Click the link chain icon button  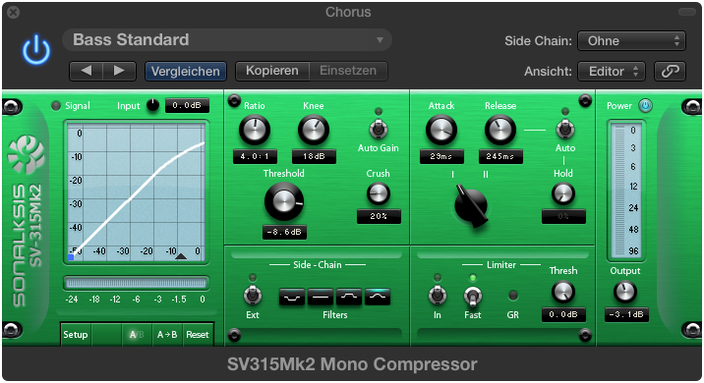[670, 72]
